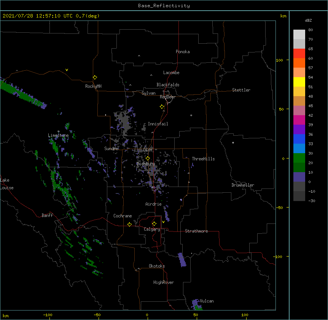
Task: Pick the red 65-60 dBZ legend swatch
Action: (x=299, y=54)
